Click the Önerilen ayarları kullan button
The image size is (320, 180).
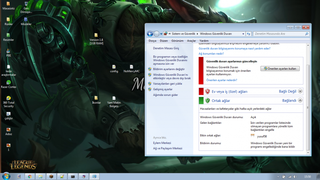coord(280,69)
